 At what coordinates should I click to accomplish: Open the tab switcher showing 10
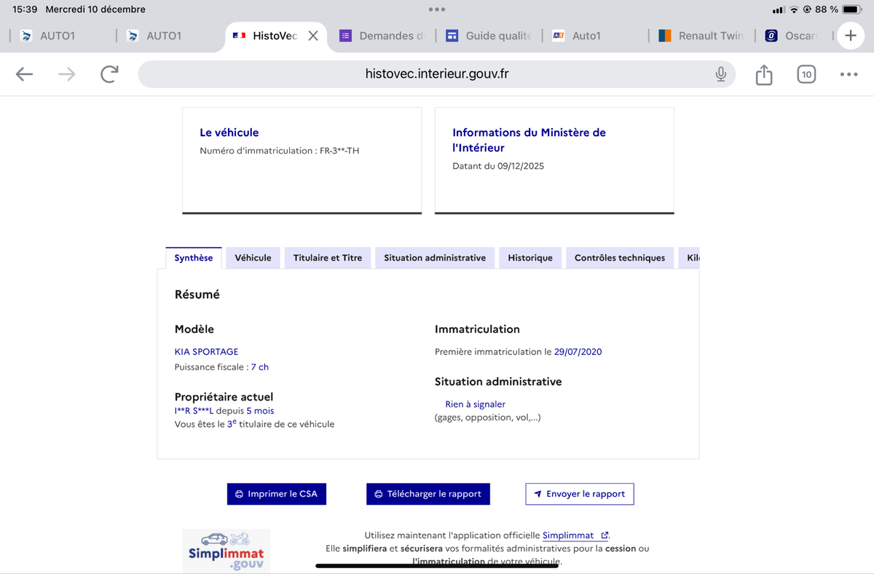pos(806,74)
